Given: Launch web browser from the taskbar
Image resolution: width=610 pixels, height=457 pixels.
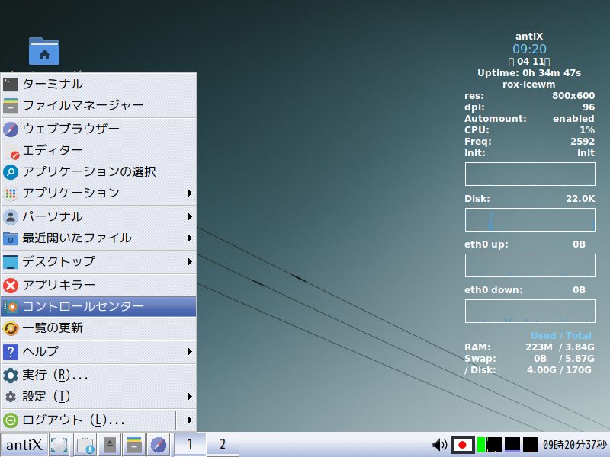Looking at the screenshot, I should [159, 445].
